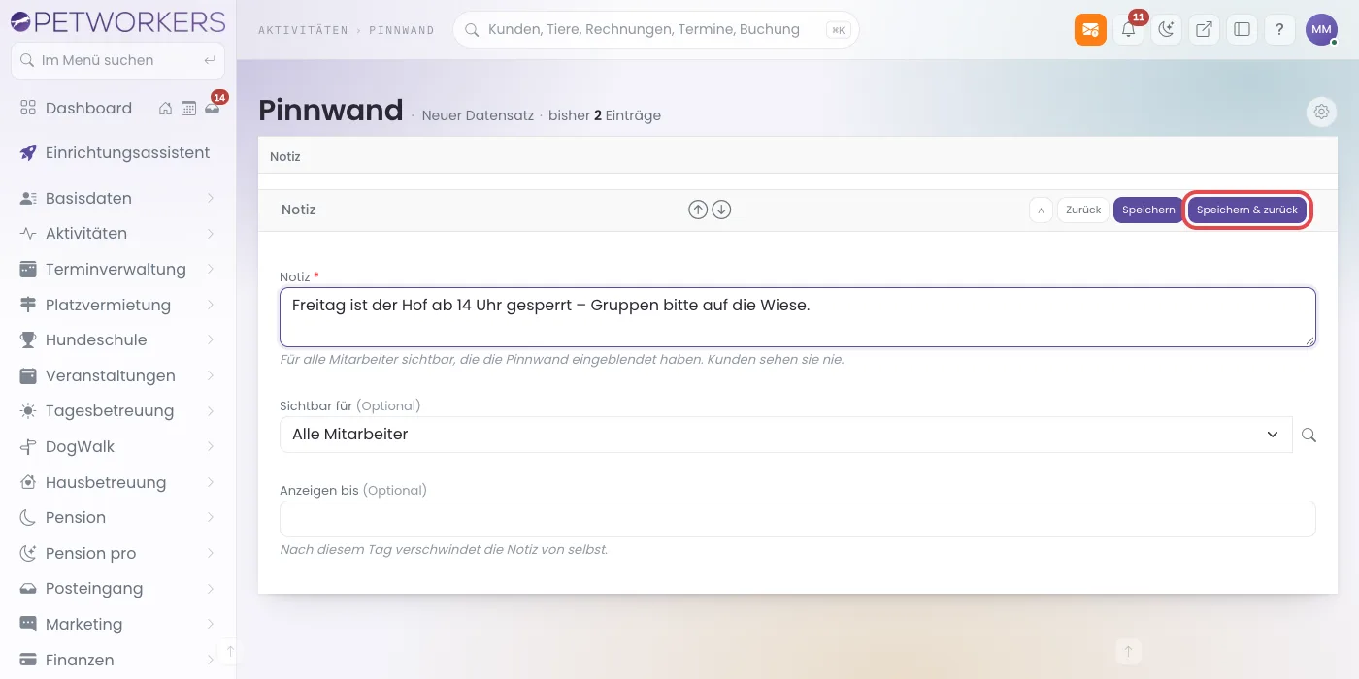Image resolution: width=1359 pixels, height=679 pixels.
Task: Expand Basisdaten submenu chevron
Action: point(211,198)
